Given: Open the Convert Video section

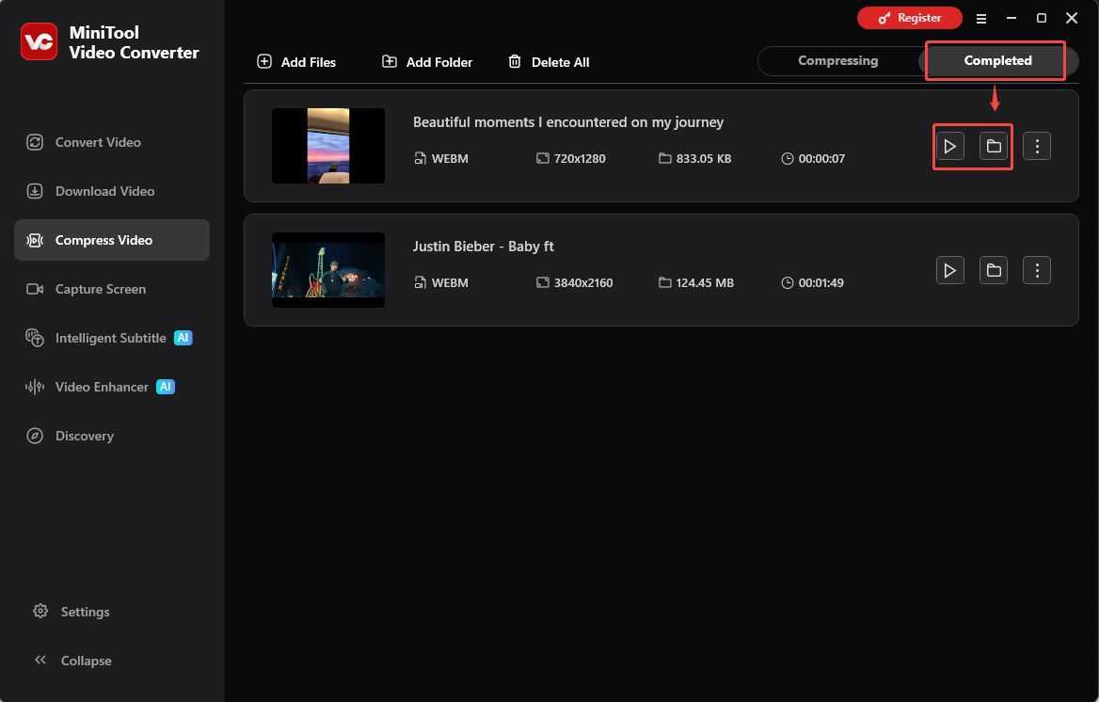Looking at the screenshot, I should (111, 142).
